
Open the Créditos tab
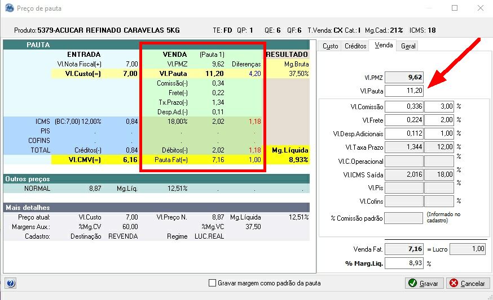click(355, 46)
